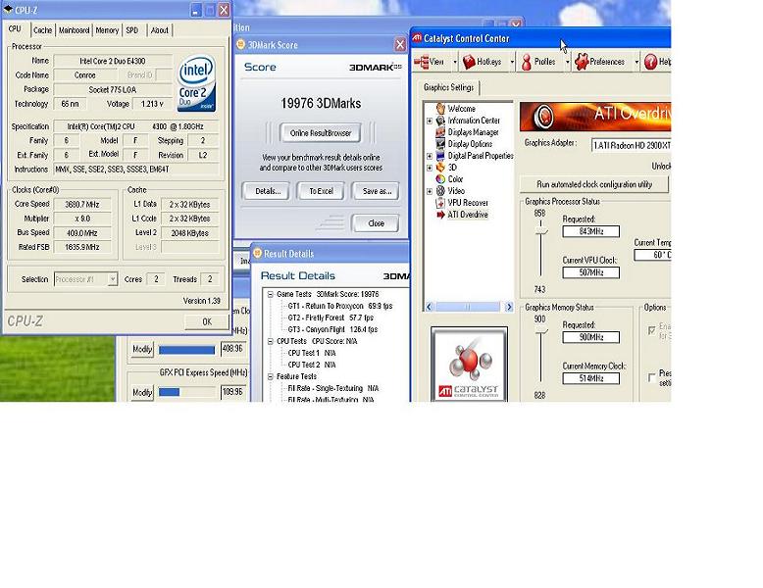Viewport: 763px width, 588px height.
Task: Select the 3D tree entry
Action: 452,168
